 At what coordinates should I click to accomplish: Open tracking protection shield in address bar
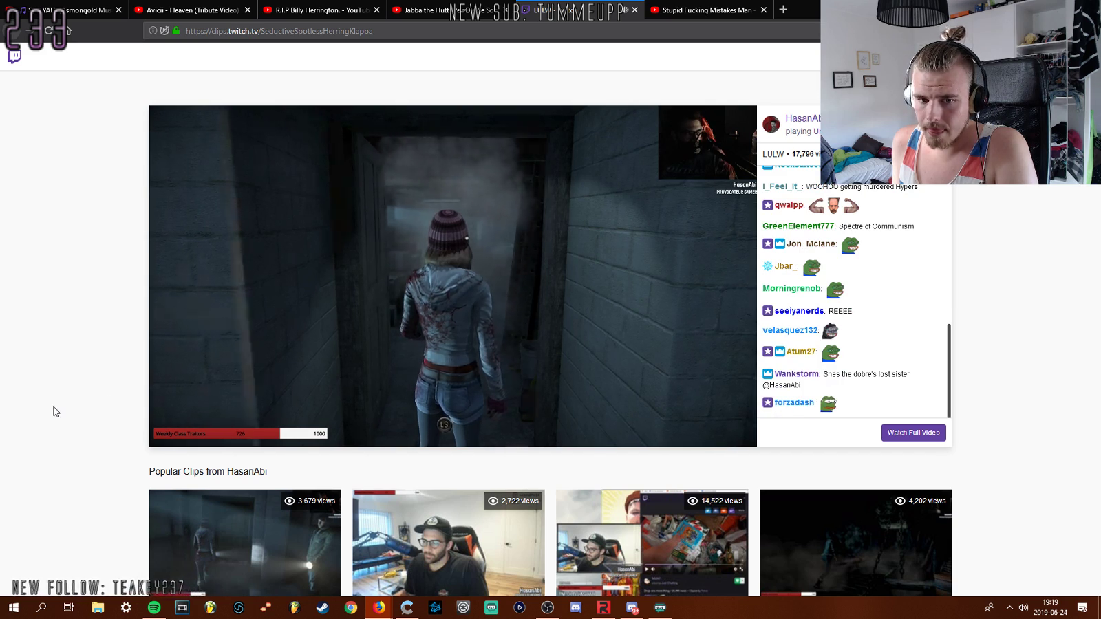click(x=164, y=31)
